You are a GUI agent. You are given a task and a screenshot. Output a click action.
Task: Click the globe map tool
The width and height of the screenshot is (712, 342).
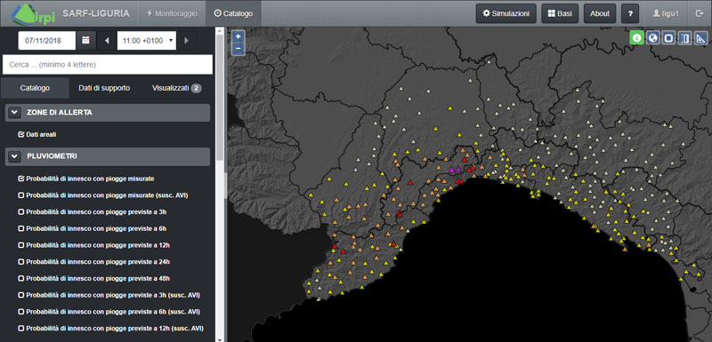[x=652, y=38]
